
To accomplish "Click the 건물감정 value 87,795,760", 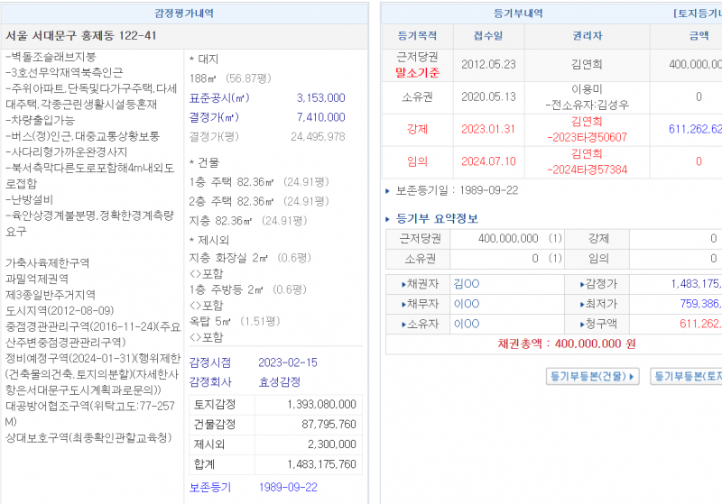I will pyautogui.click(x=329, y=425).
